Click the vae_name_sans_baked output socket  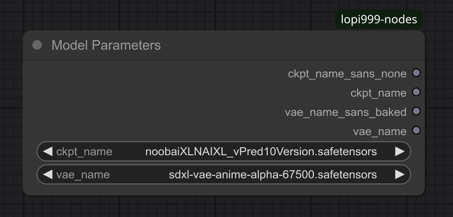(x=416, y=111)
